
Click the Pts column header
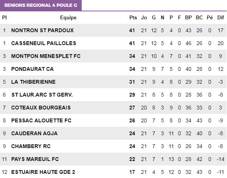pos(133,17)
